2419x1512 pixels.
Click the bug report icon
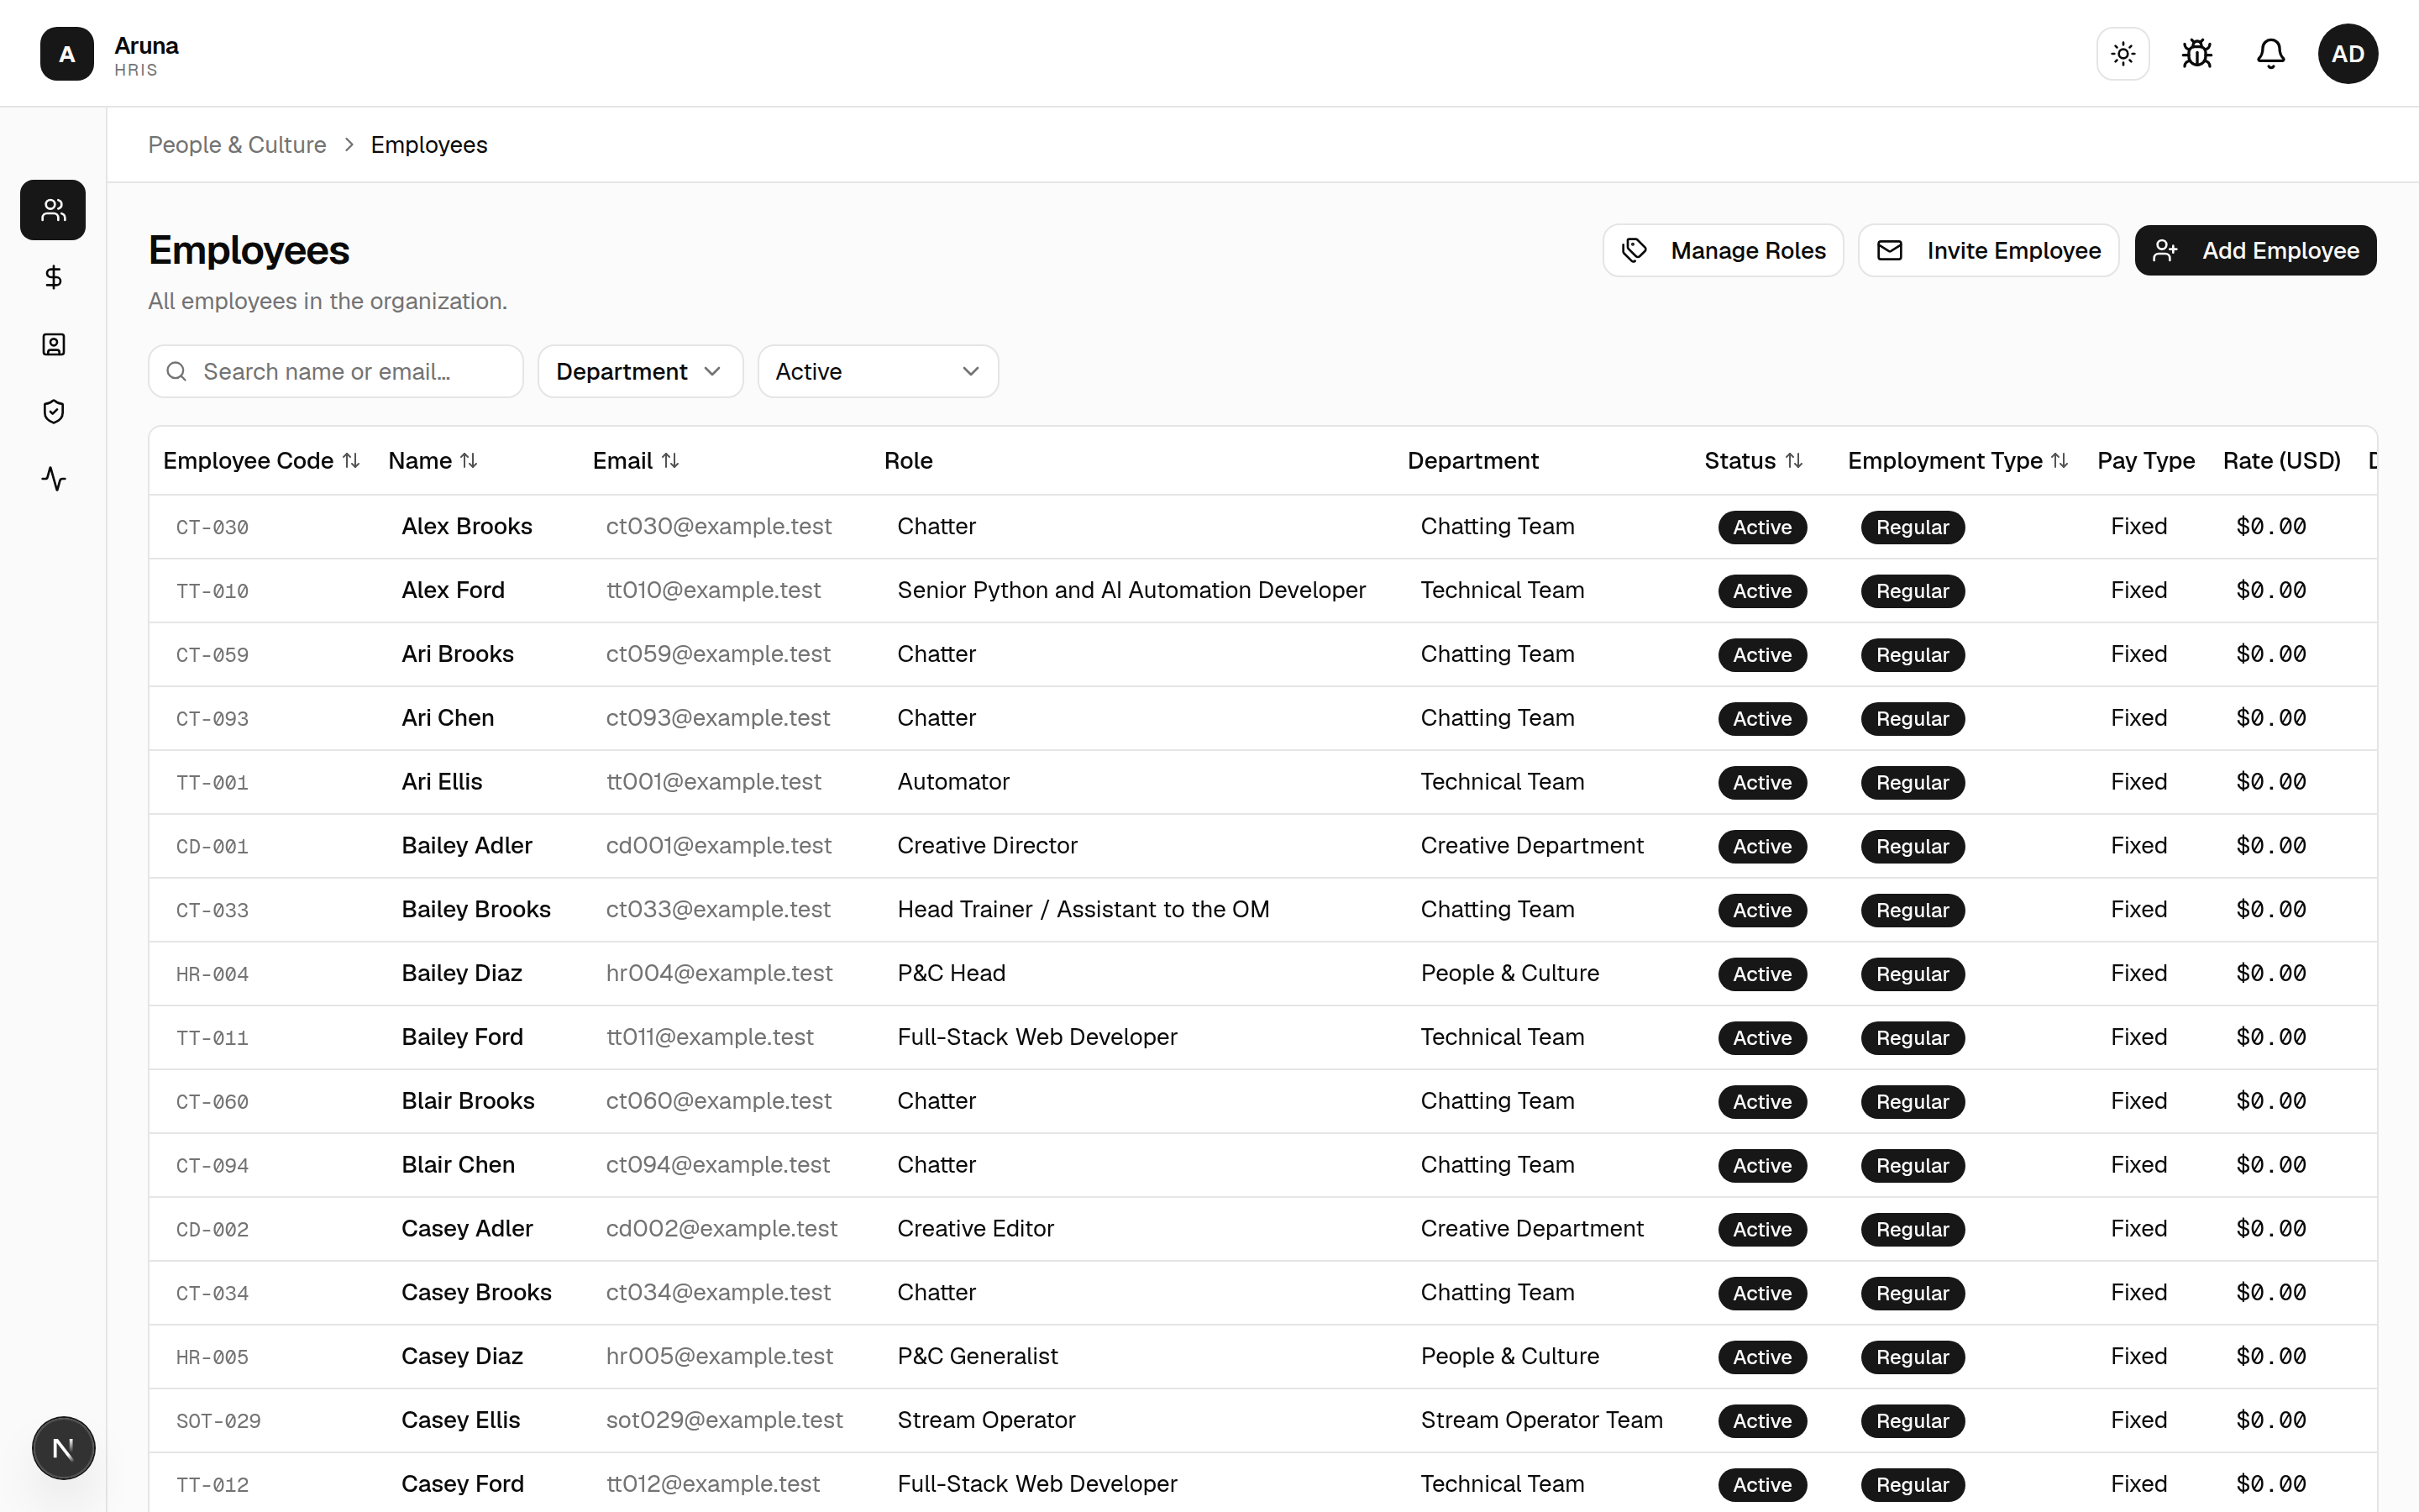[x=2197, y=54]
